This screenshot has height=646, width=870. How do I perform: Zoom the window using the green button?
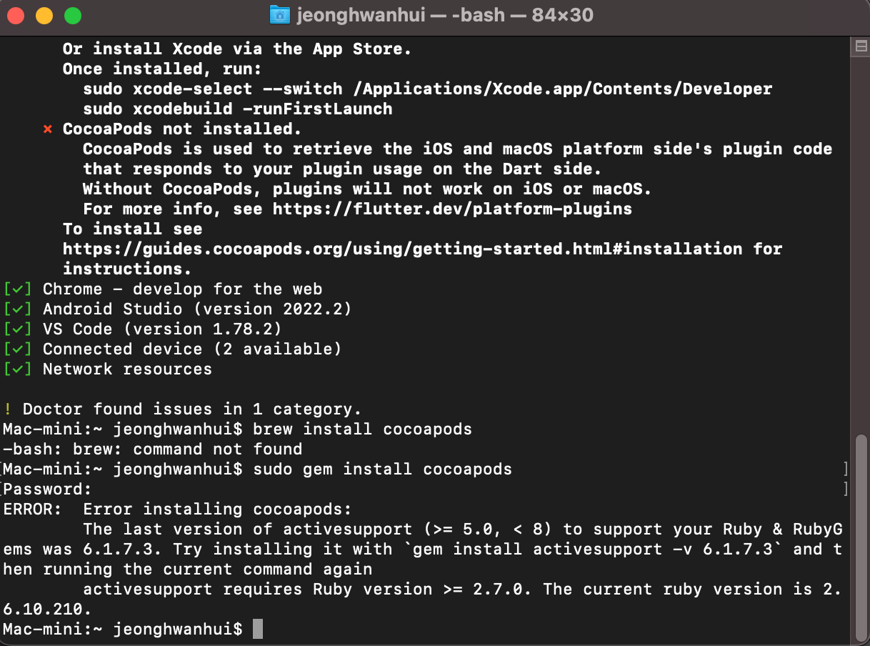(x=73, y=15)
